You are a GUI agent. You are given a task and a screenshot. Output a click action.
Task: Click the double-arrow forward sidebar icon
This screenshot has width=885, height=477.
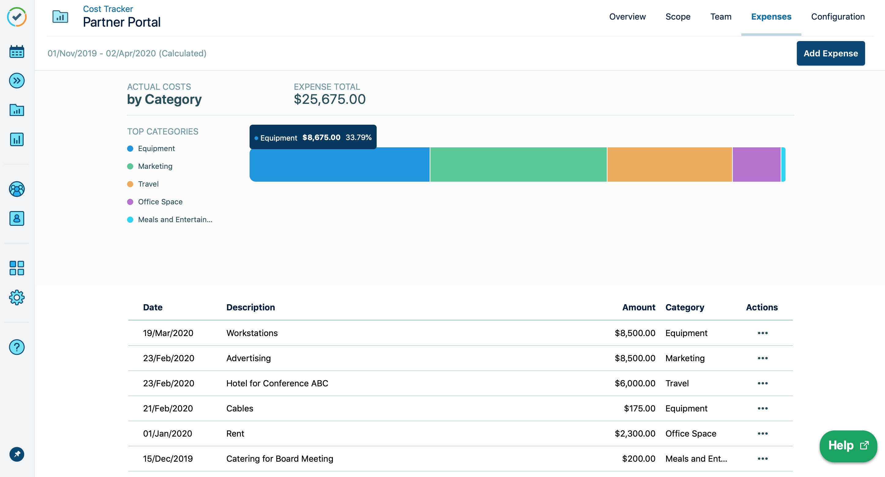(x=17, y=81)
